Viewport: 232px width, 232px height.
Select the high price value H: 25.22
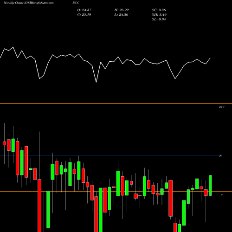click(x=122, y=10)
